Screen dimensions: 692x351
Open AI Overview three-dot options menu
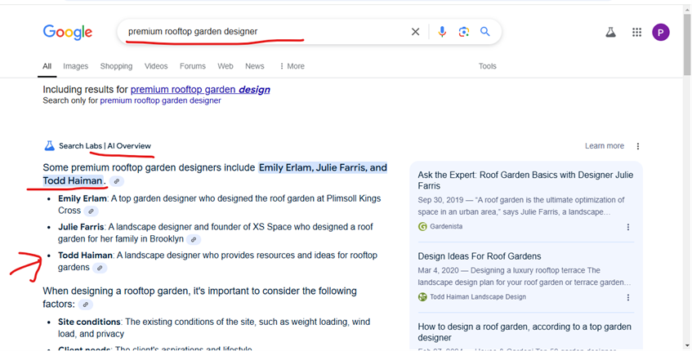pyautogui.click(x=638, y=146)
